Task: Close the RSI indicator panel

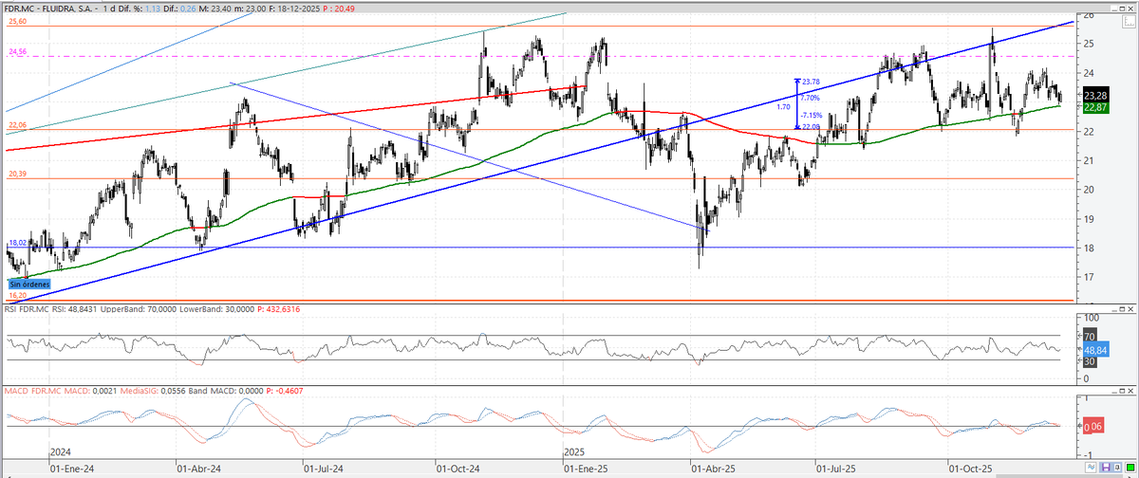Action: click(x=1130, y=309)
